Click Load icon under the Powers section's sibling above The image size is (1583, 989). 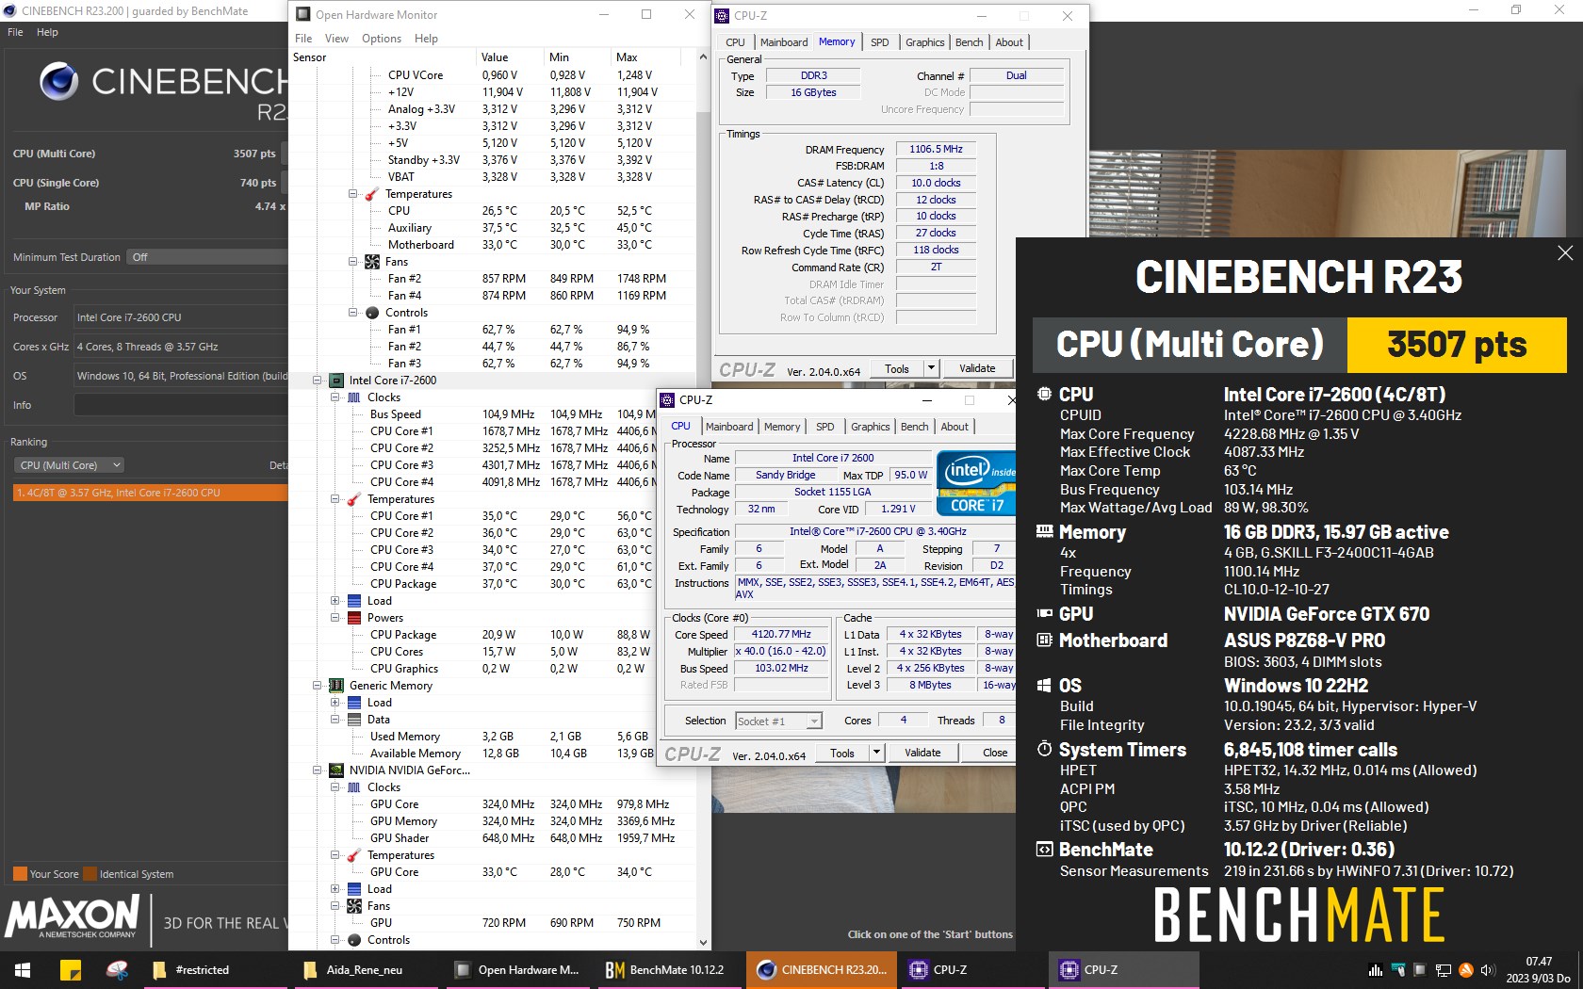(354, 601)
